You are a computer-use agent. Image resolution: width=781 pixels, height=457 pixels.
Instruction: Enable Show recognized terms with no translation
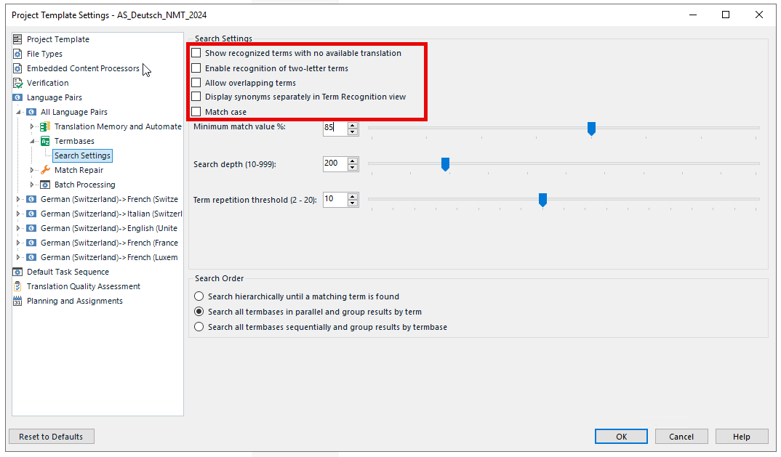196,53
